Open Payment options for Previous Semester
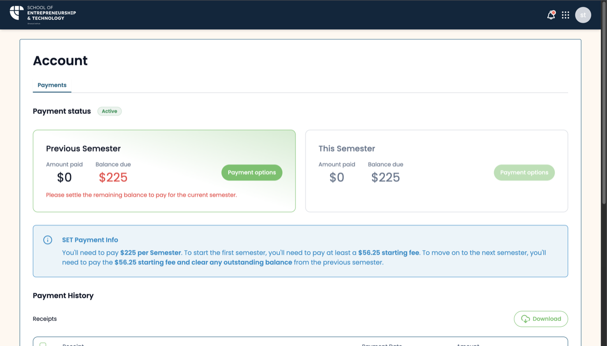The image size is (607, 346). point(251,172)
